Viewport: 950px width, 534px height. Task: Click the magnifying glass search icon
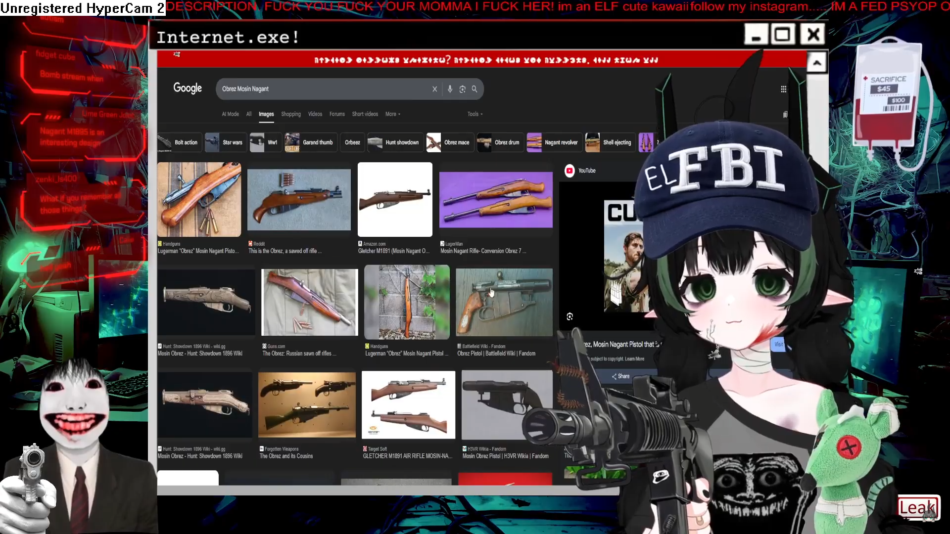(475, 89)
